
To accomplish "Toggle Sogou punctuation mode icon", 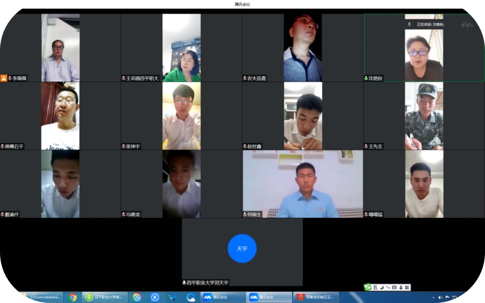I will coord(388,288).
